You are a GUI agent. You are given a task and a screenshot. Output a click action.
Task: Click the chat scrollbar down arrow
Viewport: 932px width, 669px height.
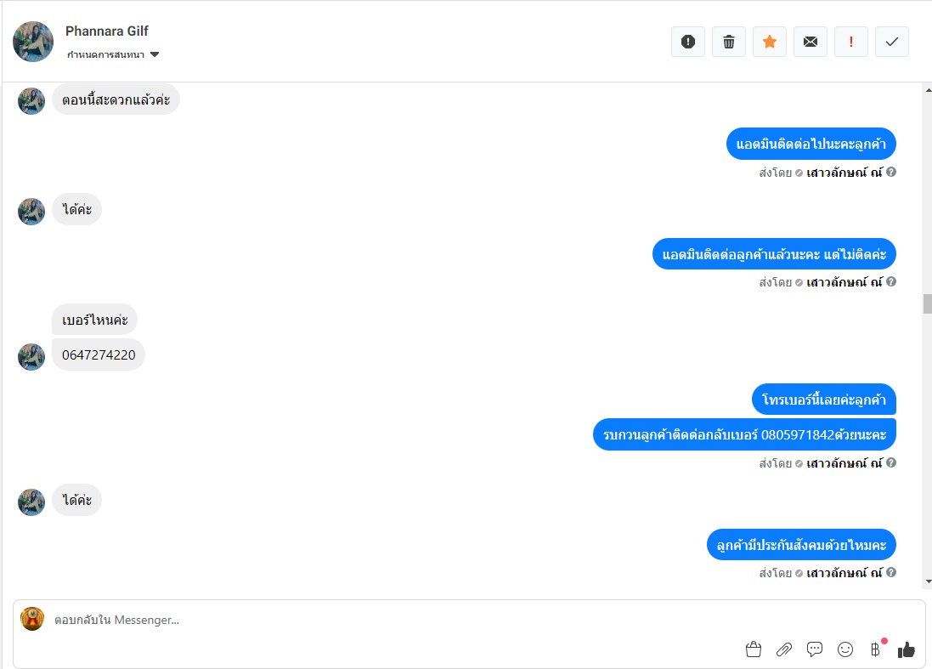[928, 582]
